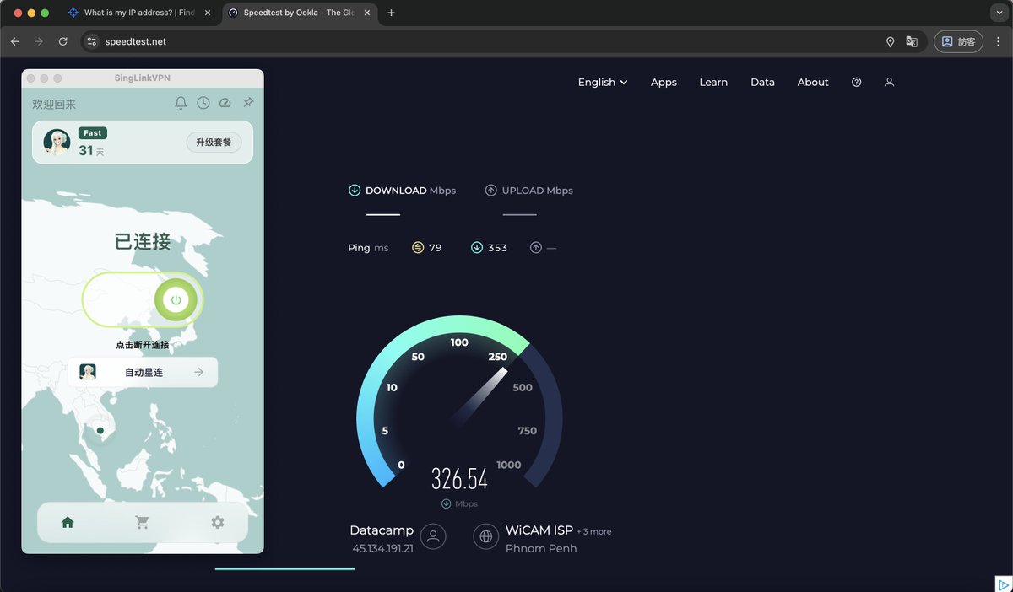Click the IP address 45.134.191.21
The height and width of the screenshot is (592, 1013).
point(383,549)
